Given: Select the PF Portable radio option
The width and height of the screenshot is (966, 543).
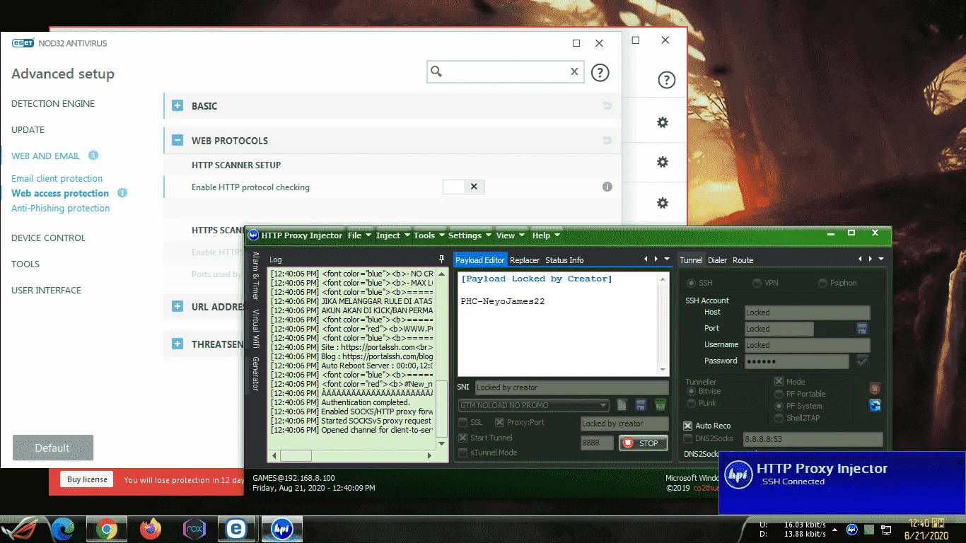Looking at the screenshot, I should pos(779,394).
